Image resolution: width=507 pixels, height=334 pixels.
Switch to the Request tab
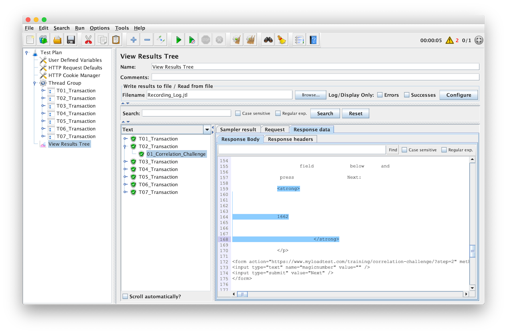point(275,130)
